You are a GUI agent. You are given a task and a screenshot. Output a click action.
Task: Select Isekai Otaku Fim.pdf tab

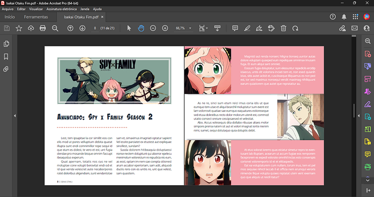pyautogui.click(x=81, y=17)
